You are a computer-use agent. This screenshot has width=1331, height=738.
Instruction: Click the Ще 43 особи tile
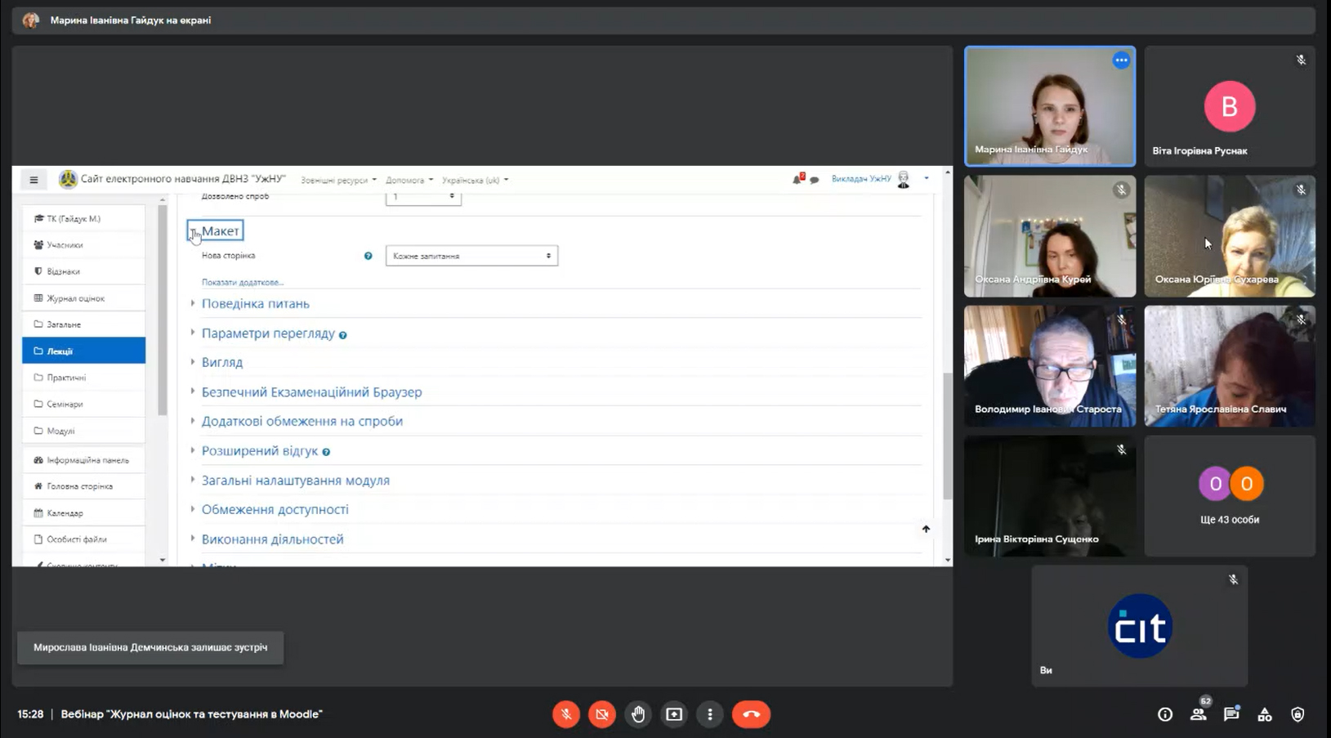(x=1229, y=496)
